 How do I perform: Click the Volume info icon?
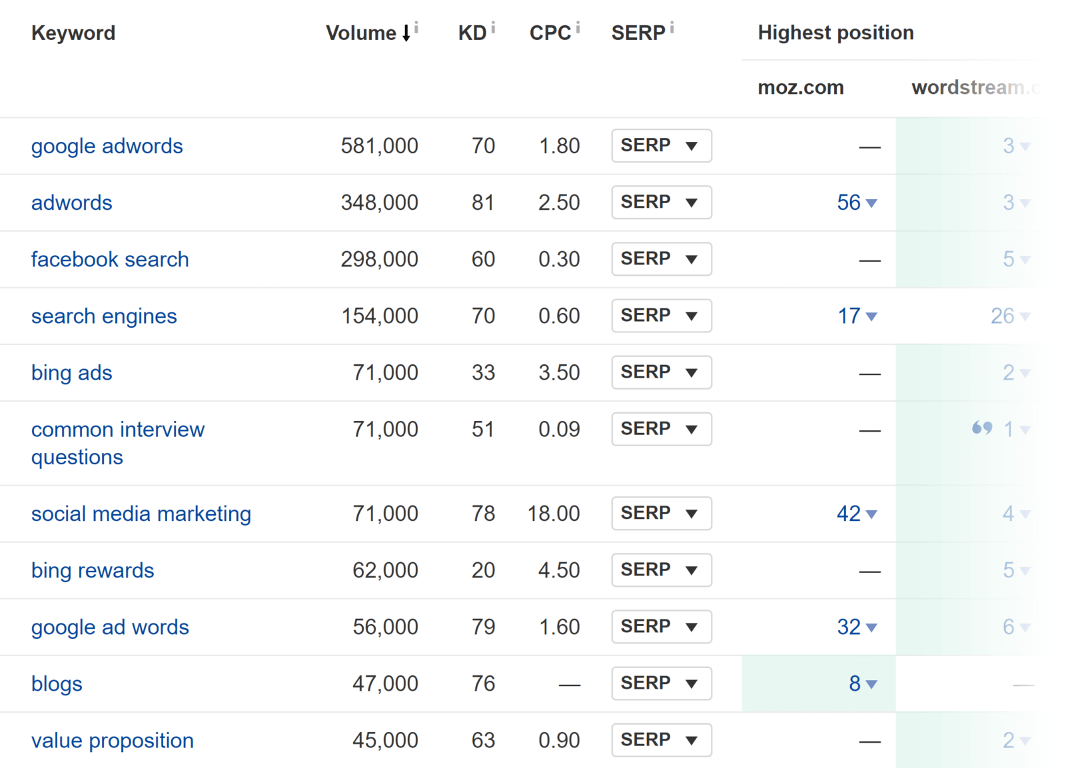tap(416, 27)
